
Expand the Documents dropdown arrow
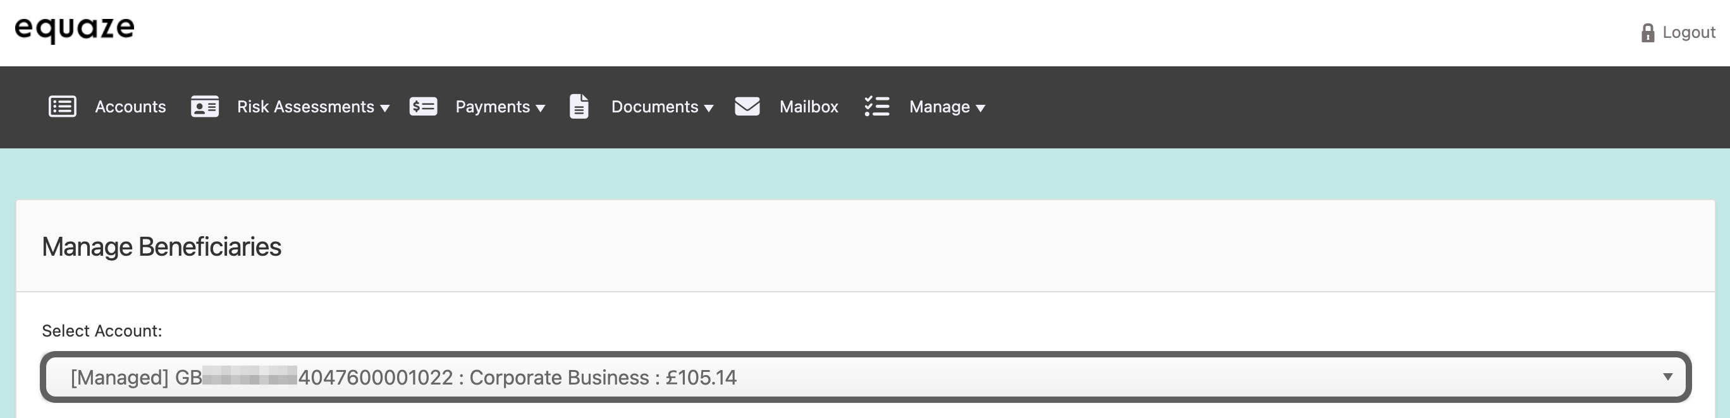(x=709, y=108)
